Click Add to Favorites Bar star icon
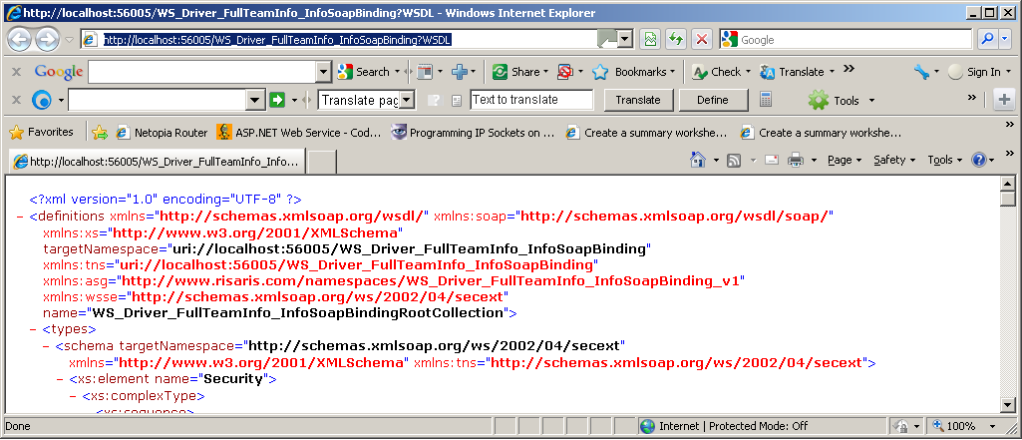 pos(99,133)
